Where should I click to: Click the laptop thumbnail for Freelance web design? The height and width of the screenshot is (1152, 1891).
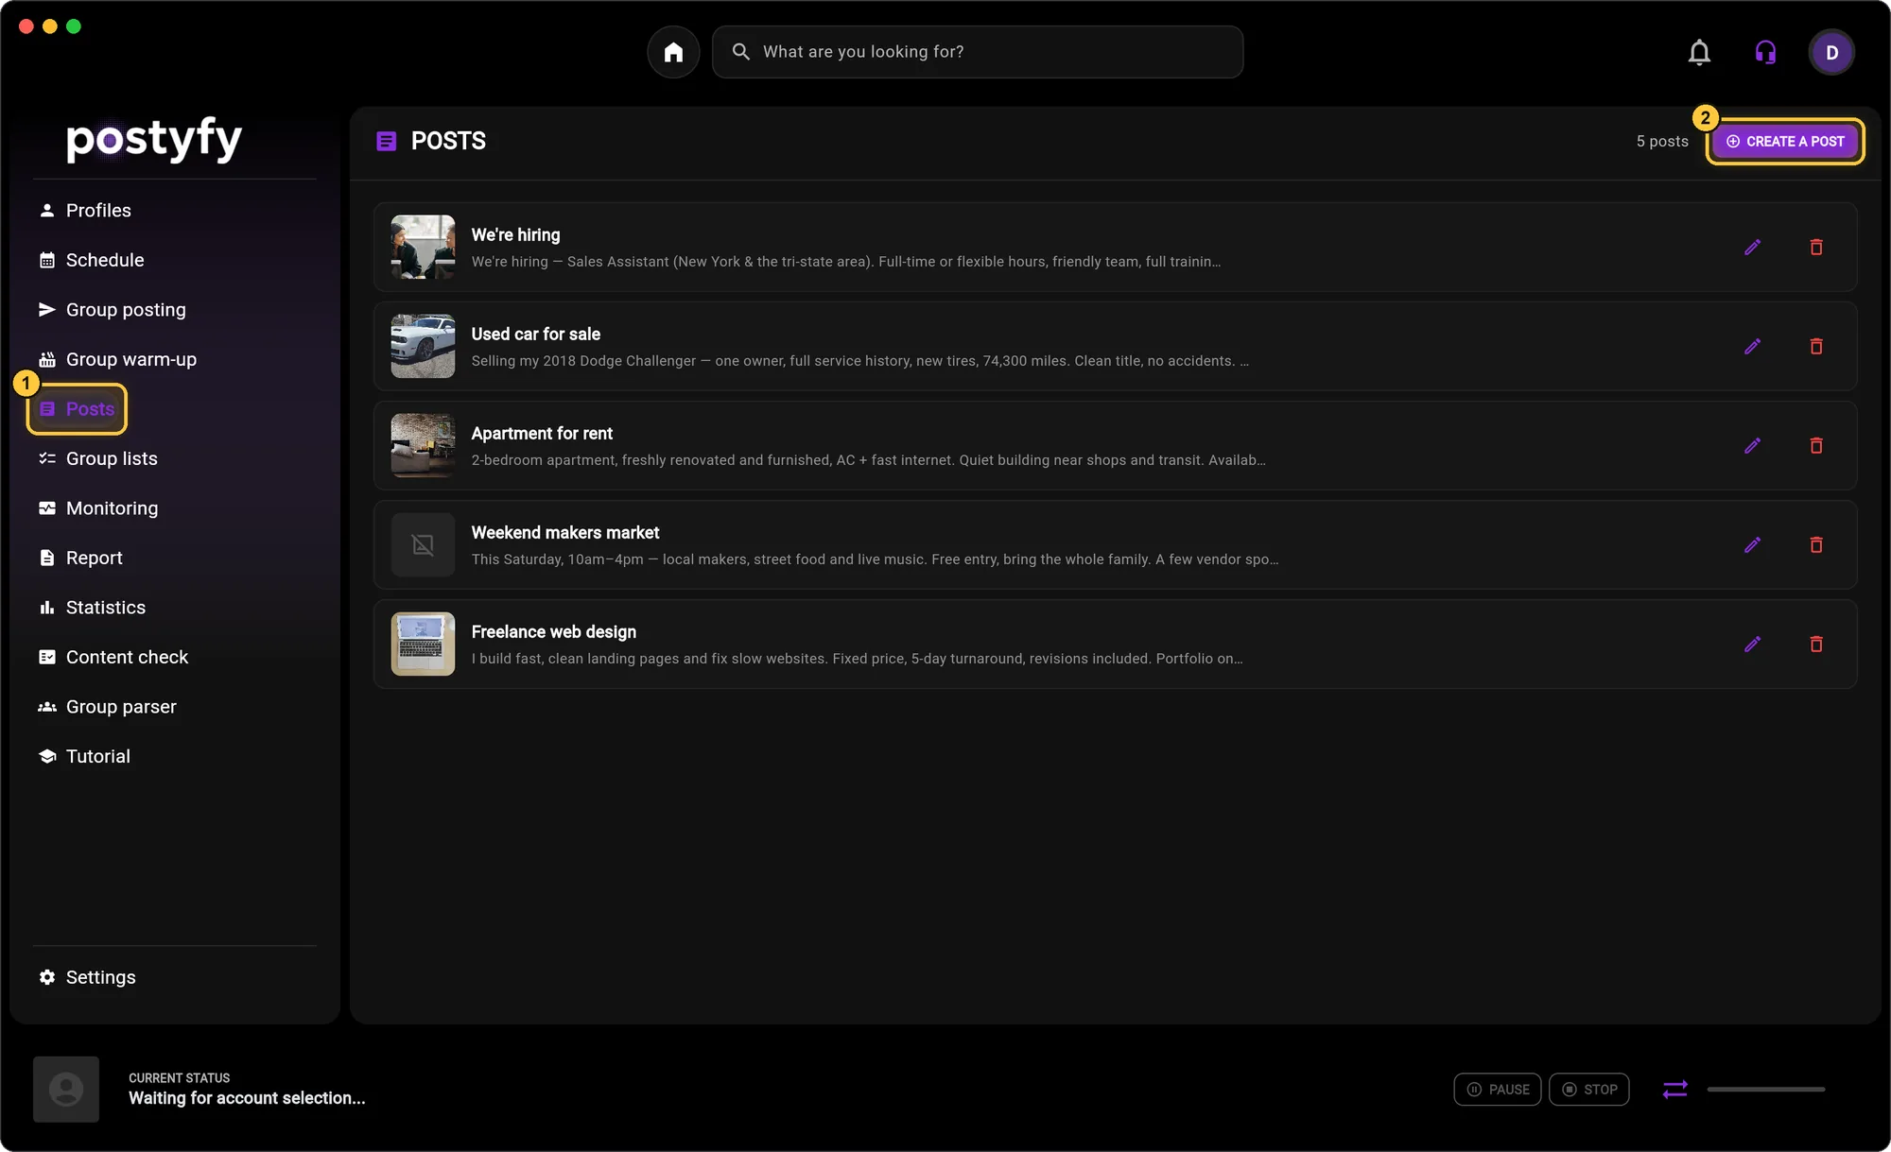(423, 644)
